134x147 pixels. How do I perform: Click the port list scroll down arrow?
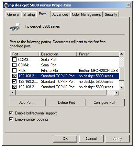(122, 88)
